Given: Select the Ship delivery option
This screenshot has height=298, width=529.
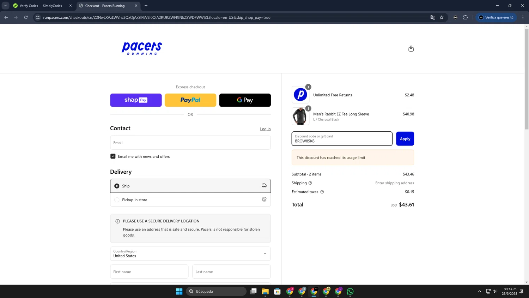Looking at the screenshot, I should [x=190, y=186].
